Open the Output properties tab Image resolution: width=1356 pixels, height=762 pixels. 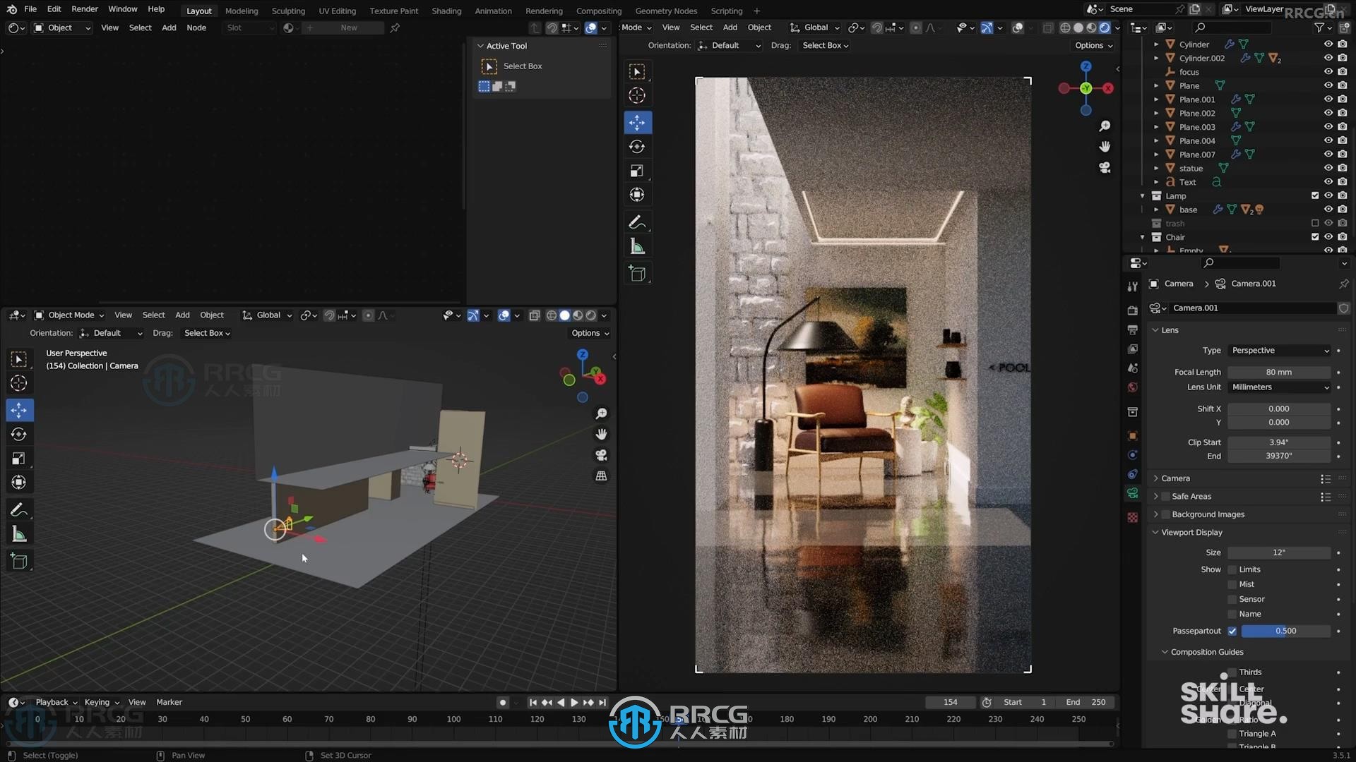[1133, 329]
